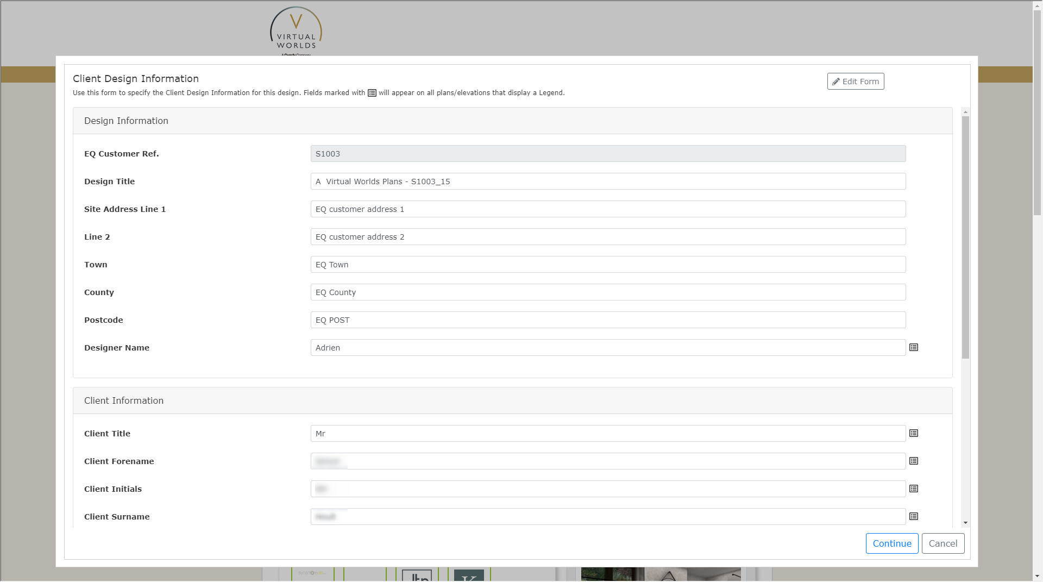Click the legend icon next to Designer Name
Image resolution: width=1043 pixels, height=582 pixels.
pyautogui.click(x=914, y=348)
